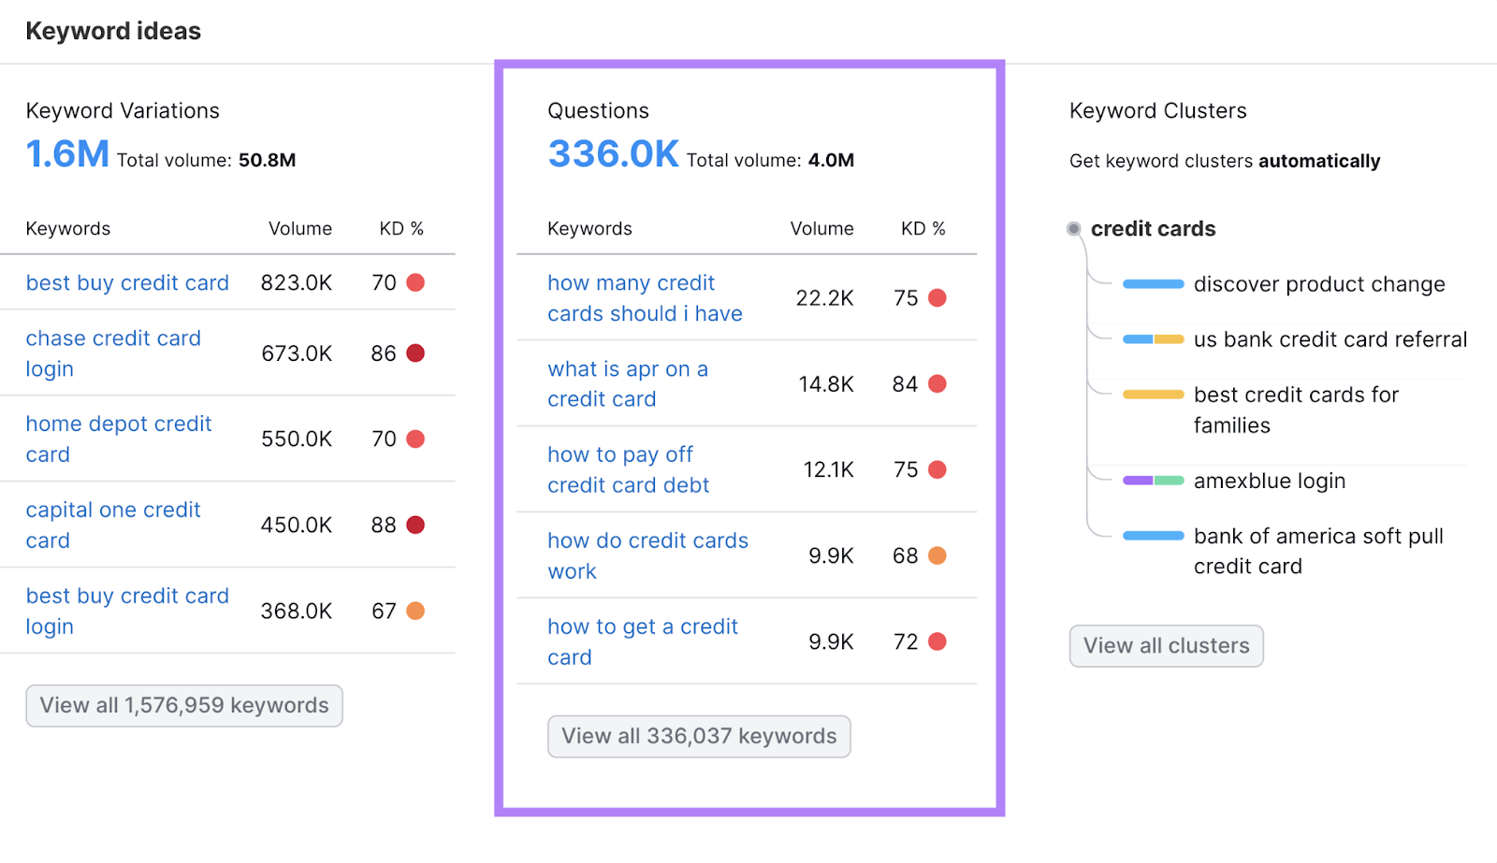The image size is (1497, 863).
Task: Click the Keyword ideas title
Action: click(x=113, y=32)
